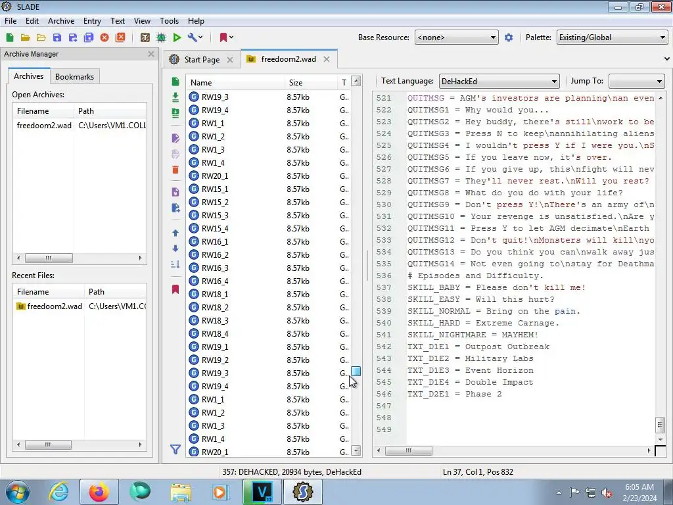Switch to the Start Page tab
The width and height of the screenshot is (673, 505).
(x=202, y=60)
